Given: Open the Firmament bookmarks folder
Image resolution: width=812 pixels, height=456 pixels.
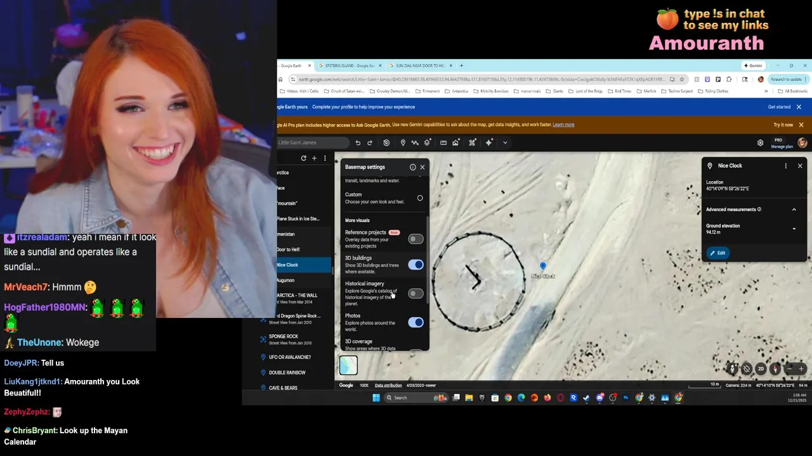Looking at the screenshot, I should (428, 91).
